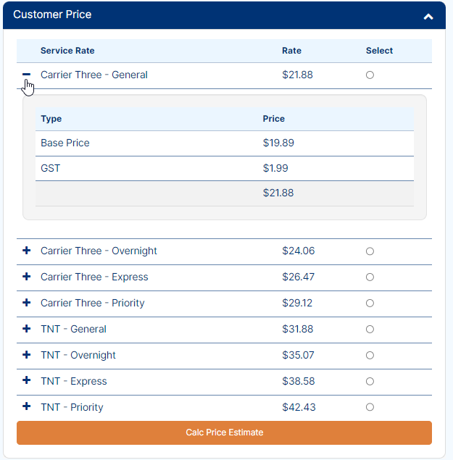Image resolution: width=453 pixels, height=460 pixels.
Task: Choose TNT - General radio option
Action: click(370, 329)
